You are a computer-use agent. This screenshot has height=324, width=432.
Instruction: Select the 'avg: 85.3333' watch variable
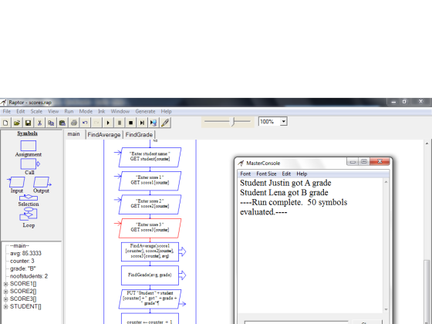point(25,254)
